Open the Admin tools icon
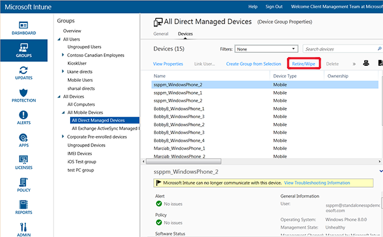Screen dimensions: 383x237 tap(24, 227)
